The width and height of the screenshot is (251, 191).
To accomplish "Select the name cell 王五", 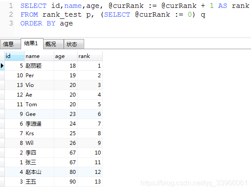I will (39, 182).
